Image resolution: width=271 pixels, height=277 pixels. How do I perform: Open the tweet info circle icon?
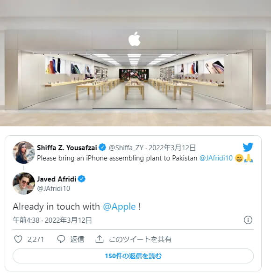pos(248,220)
